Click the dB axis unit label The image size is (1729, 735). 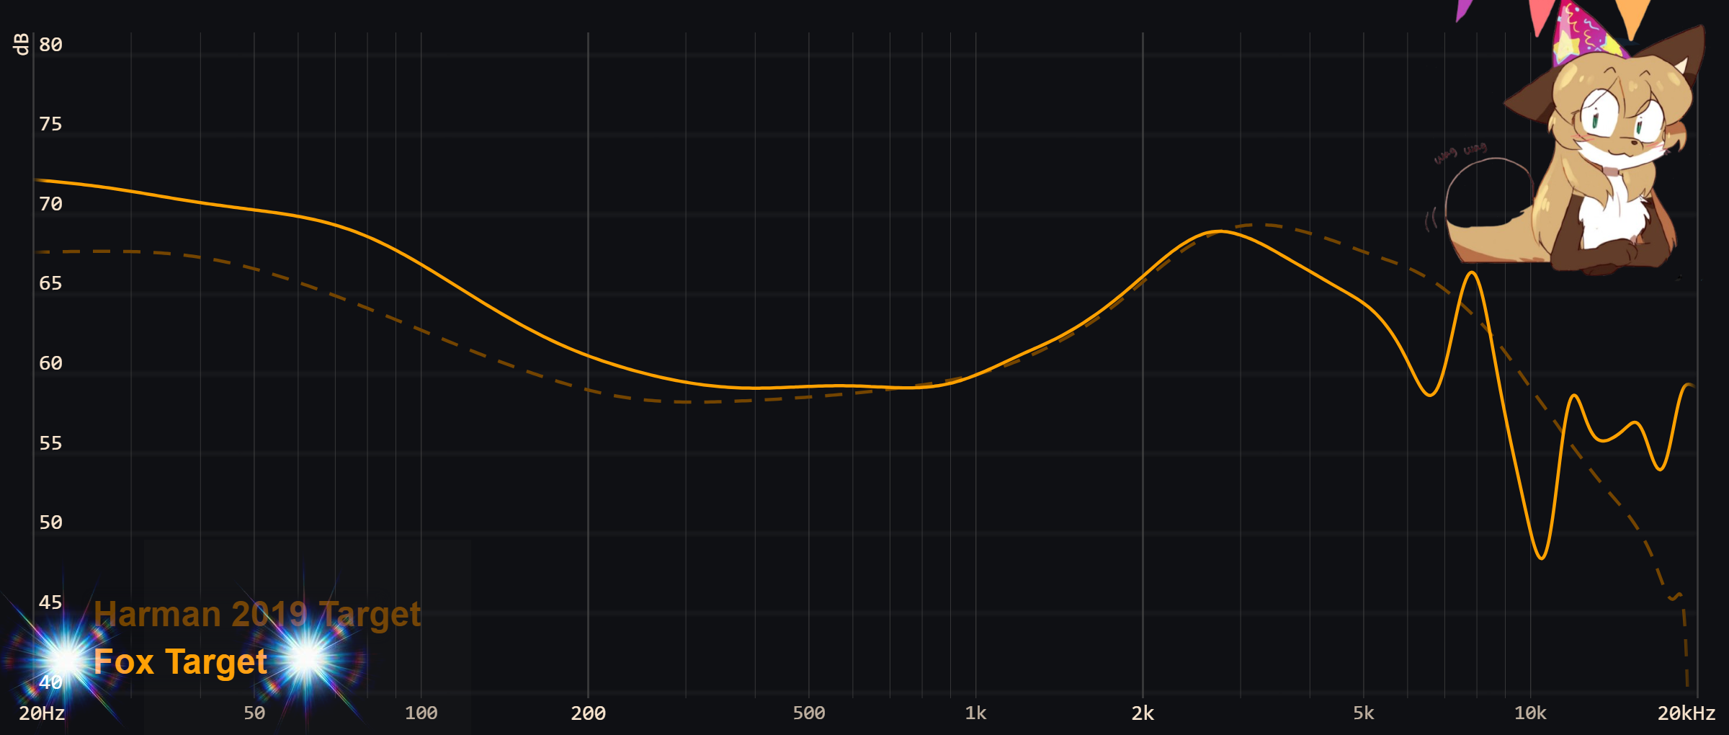click(x=21, y=44)
